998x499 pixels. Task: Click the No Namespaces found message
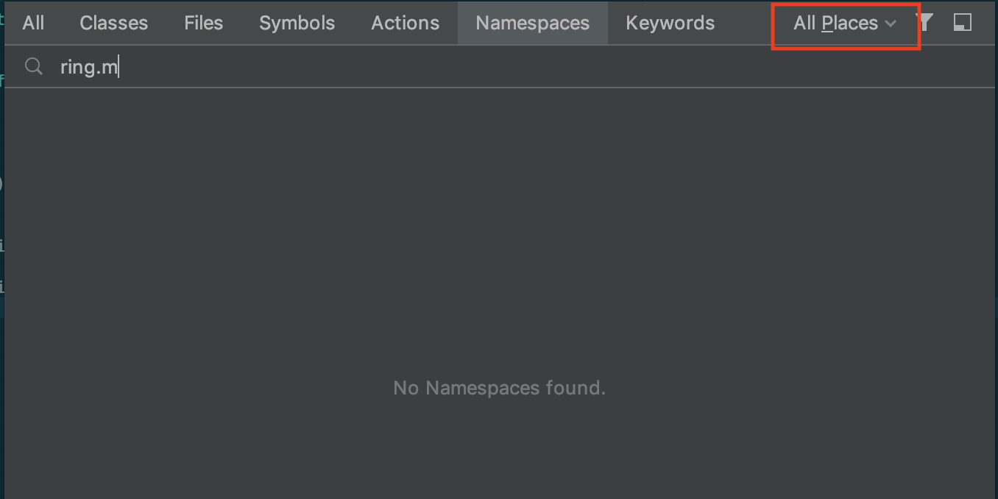(x=499, y=388)
